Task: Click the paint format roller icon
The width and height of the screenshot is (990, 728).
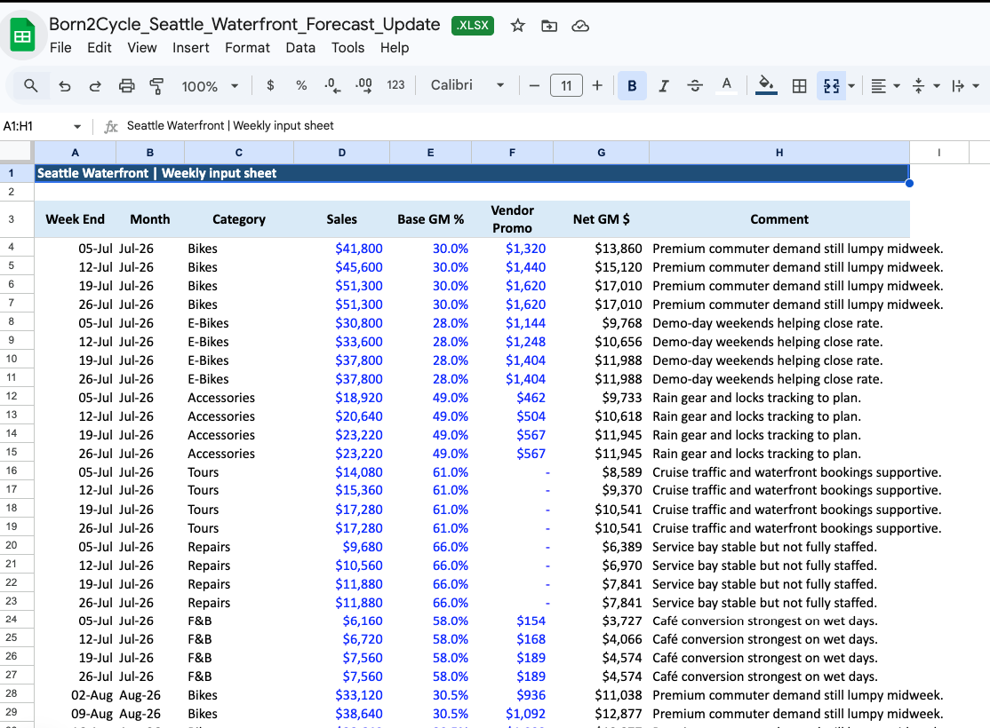Action: (x=157, y=85)
